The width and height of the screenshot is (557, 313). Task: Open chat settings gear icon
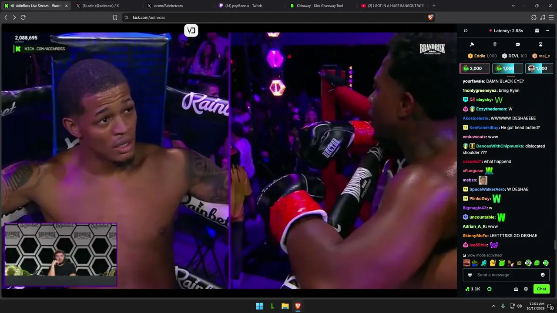tap(526, 289)
